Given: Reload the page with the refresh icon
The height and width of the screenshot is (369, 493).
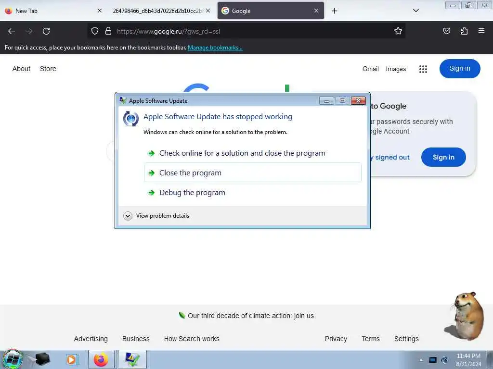Looking at the screenshot, I should click(x=46, y=31).
